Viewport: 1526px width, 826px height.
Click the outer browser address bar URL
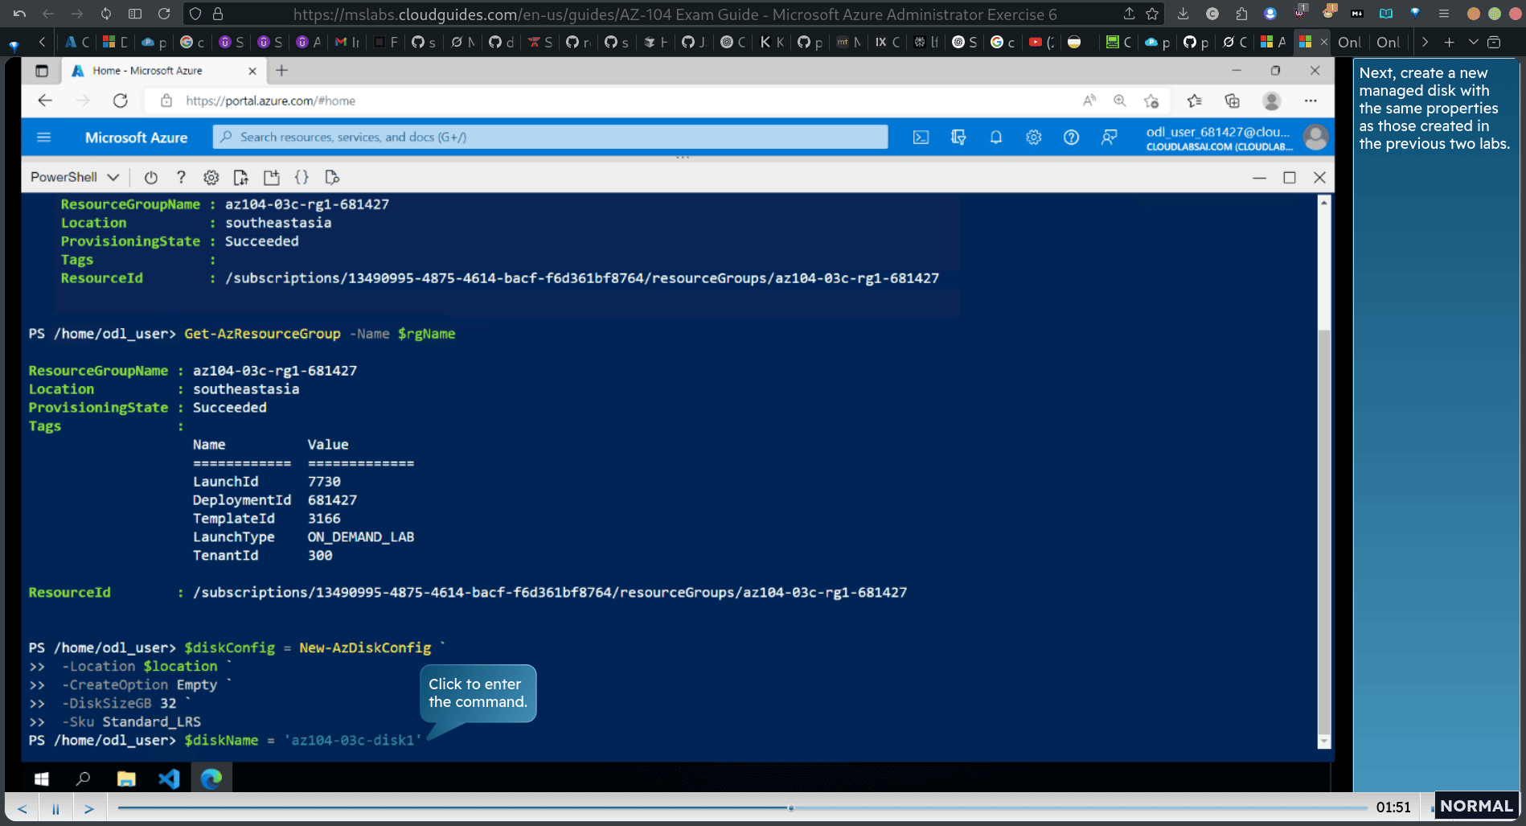click(675, 14)
